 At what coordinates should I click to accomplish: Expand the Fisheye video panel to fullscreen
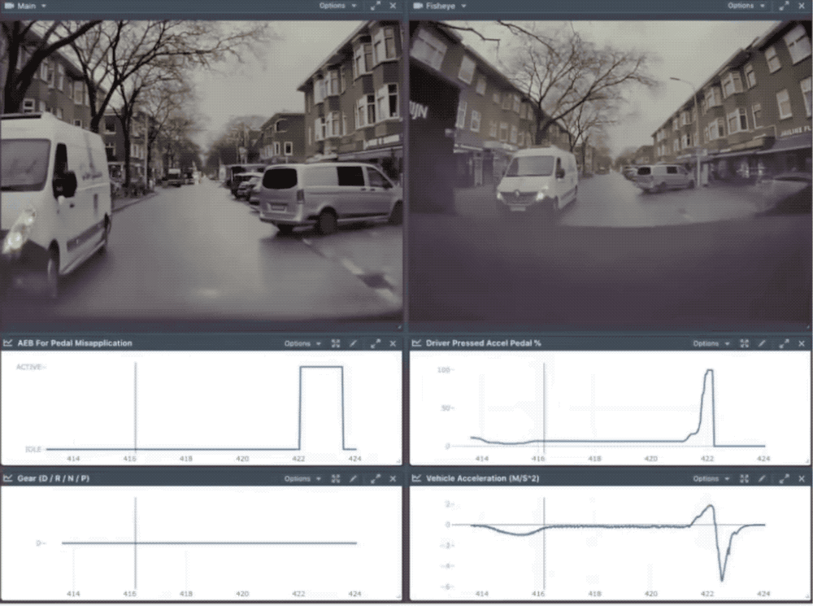pyautogui.click(x=782, y=6)
